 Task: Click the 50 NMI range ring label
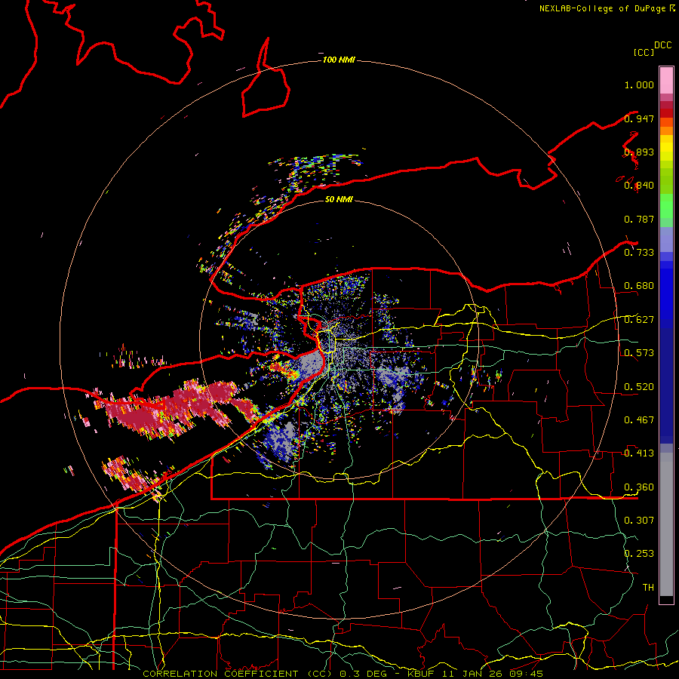click(x=339, y=199)
